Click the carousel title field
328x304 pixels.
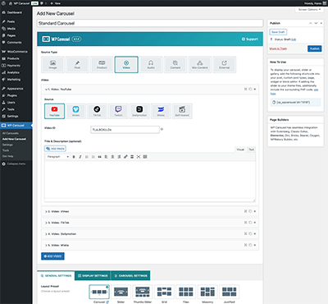point(150,23)
